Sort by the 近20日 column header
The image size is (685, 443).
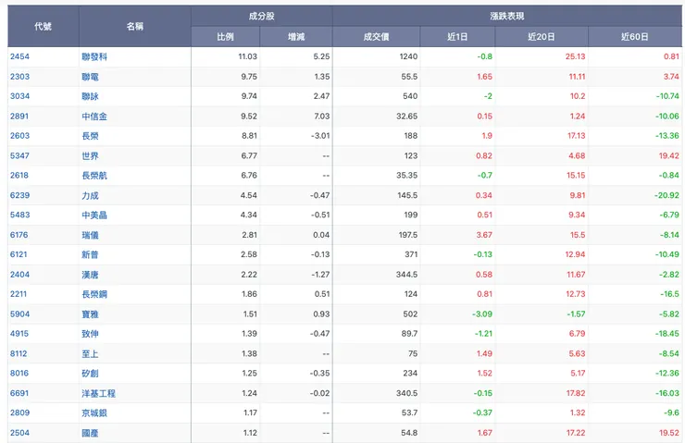click(x=542, y=37)
